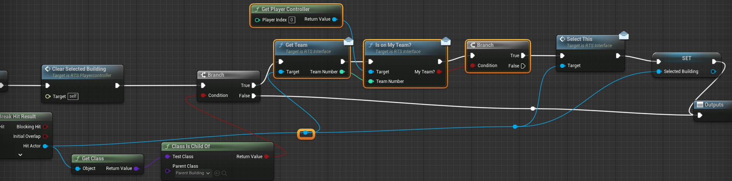Click the SET node's exec output pin
The width and height of the screenshot is (732, 181).
coord(714,62)
